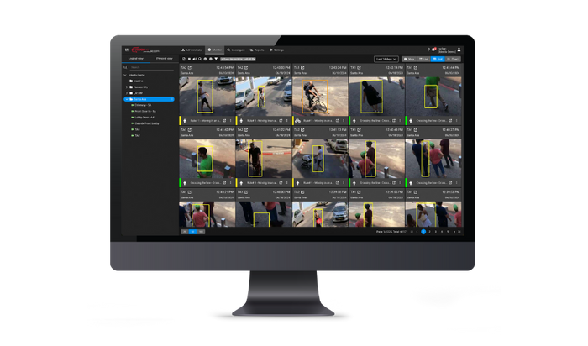
Task: Open the Last 14 days dropdown
Action: [386, 60]
